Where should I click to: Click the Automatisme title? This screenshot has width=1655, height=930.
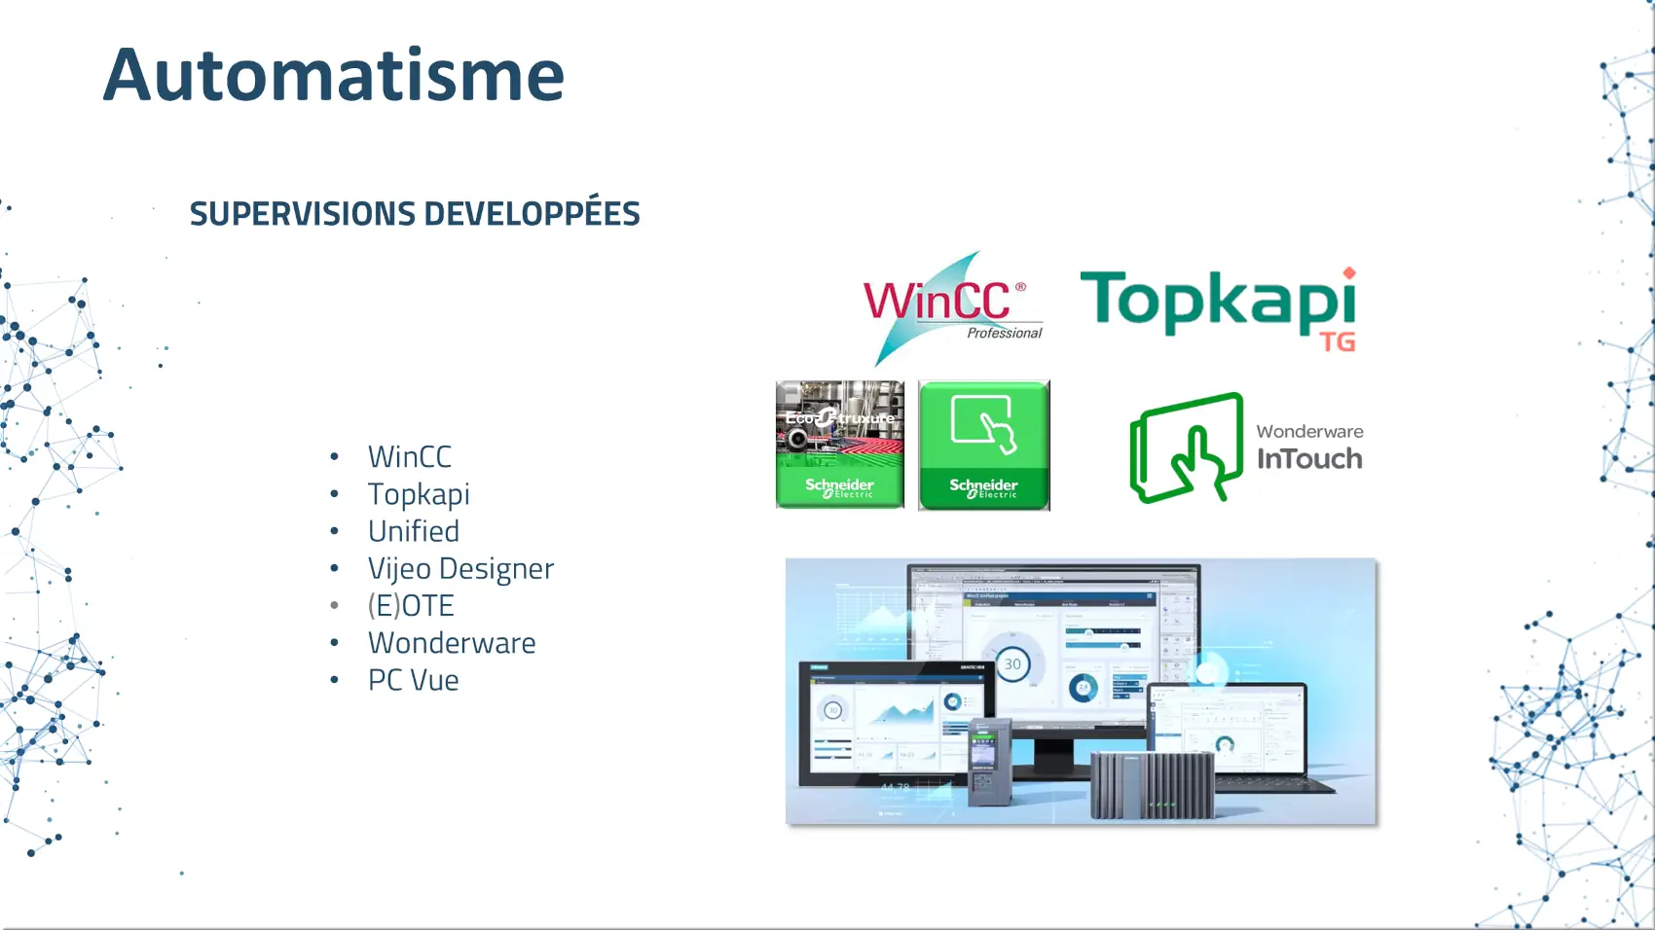pyautogui.click(x=334, y=75)
